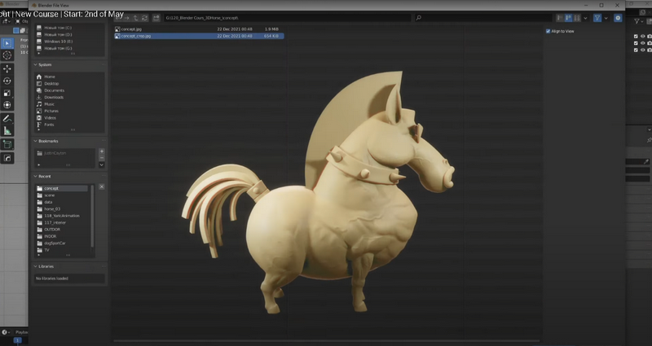The height and width of the screenshot is (346, 652).
Task: Switch to thumbnails display mode
Action: click(576, 18)
